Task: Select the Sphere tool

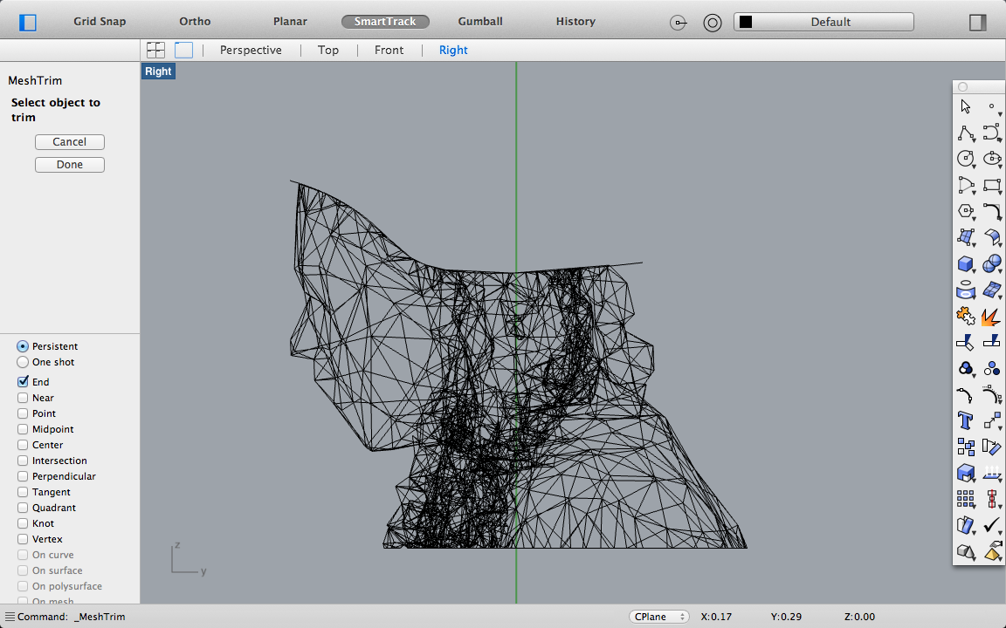Action: tap(992, 263)
